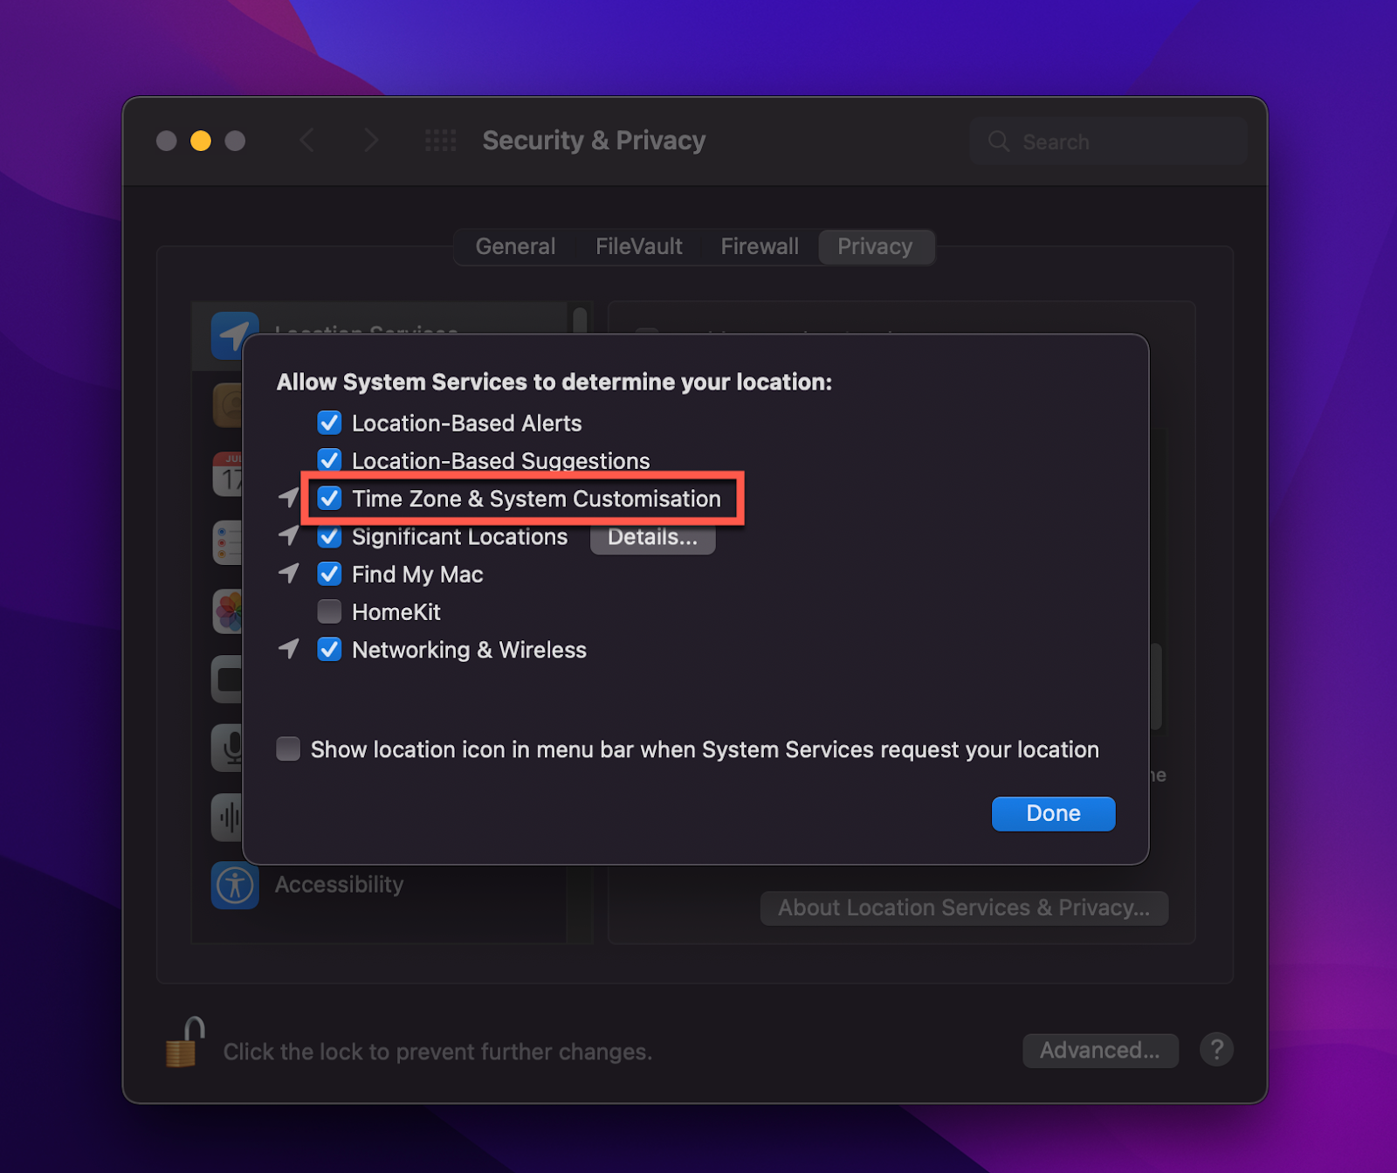Open the Accessibility privacy section icon
Screen dimensions: 1397x1173
pos(234,885)
